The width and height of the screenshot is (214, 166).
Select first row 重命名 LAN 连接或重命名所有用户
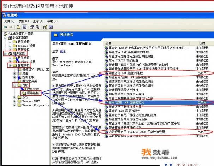156,48
